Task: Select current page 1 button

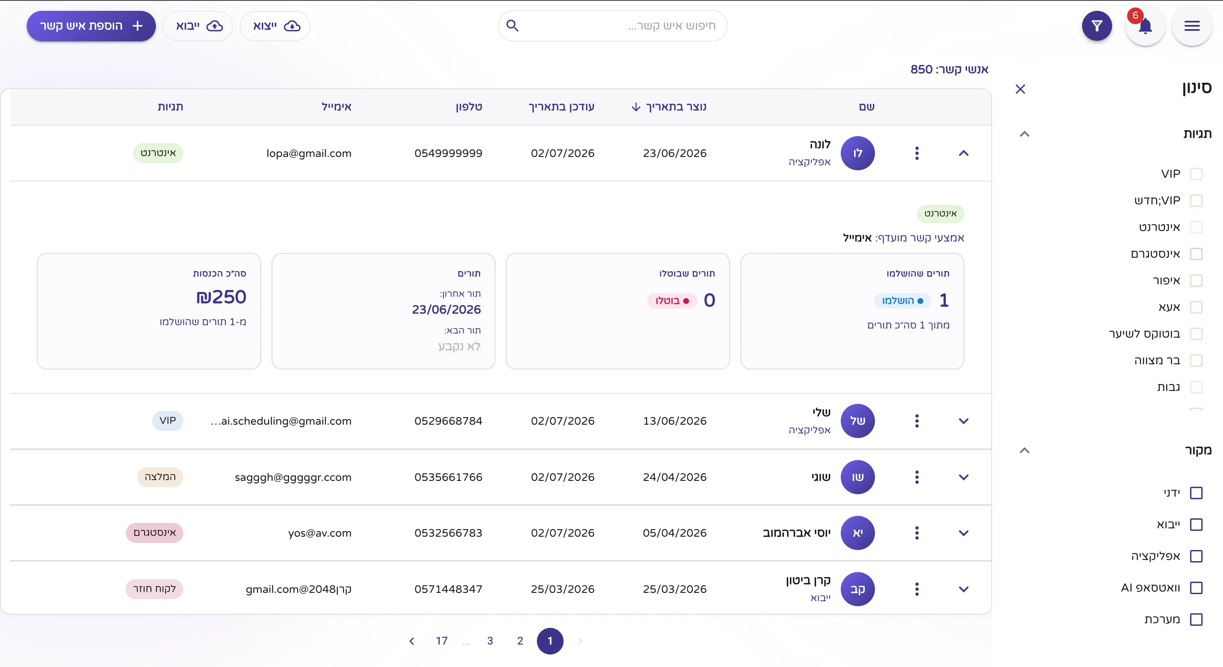Action: pyautogui.click(x=550, y=641)
